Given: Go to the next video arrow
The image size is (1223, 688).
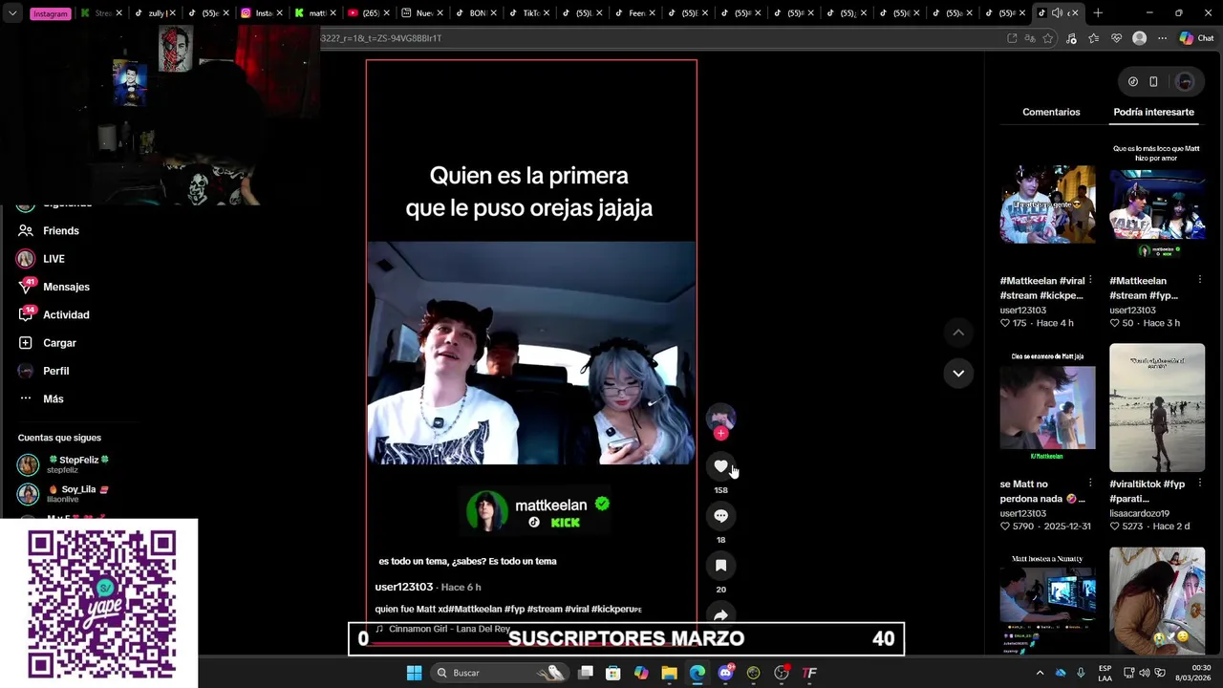Looking at the screenshot, I should point(958,373).
